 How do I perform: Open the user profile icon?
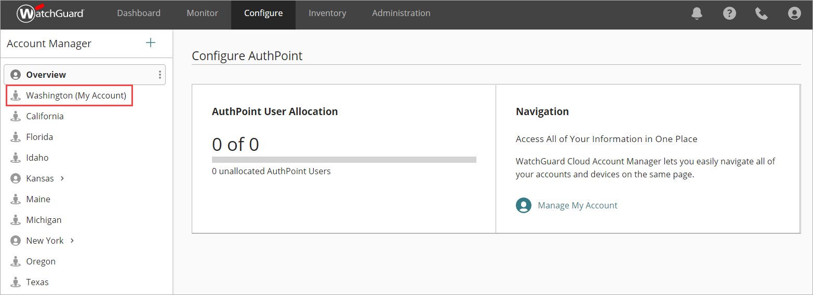click(794, 13)
